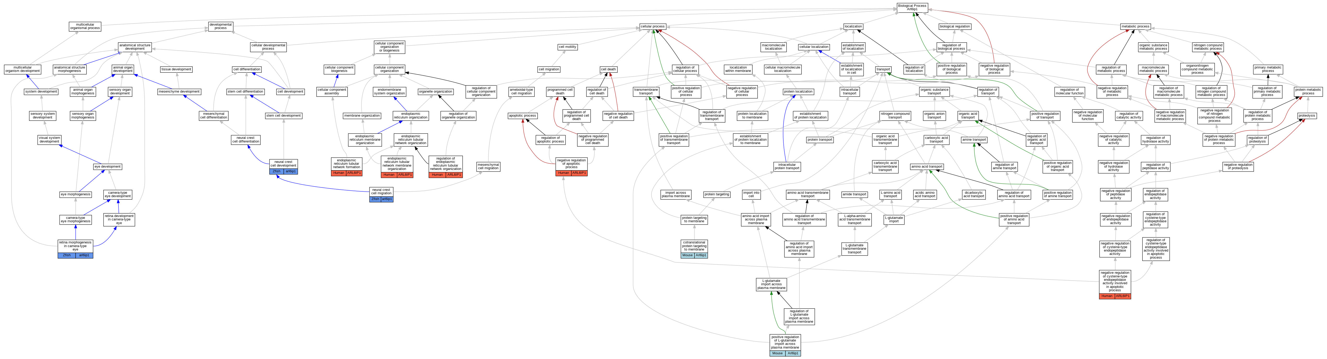Click 'camera-type eye morphogenesis' node
Image resolution: width=1327 pixels, height=359 pixels.
coord(76,219)
